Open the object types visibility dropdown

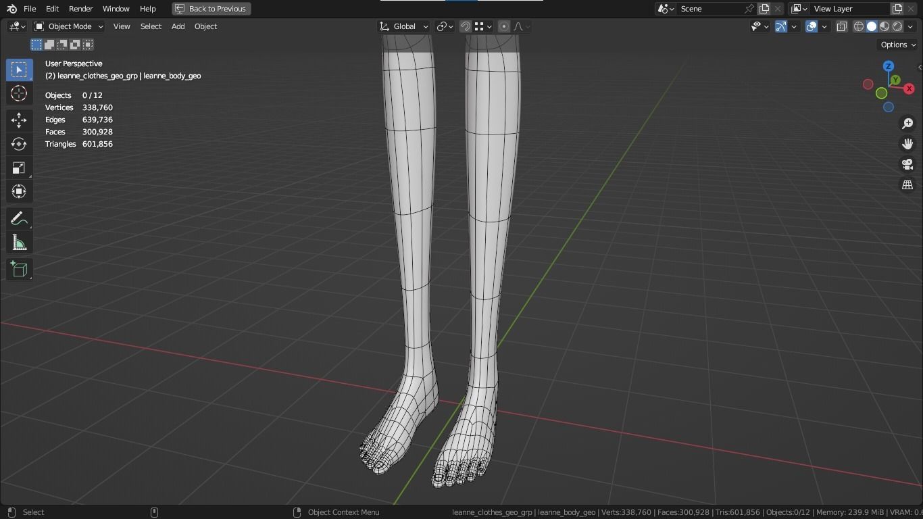point(759,26)
